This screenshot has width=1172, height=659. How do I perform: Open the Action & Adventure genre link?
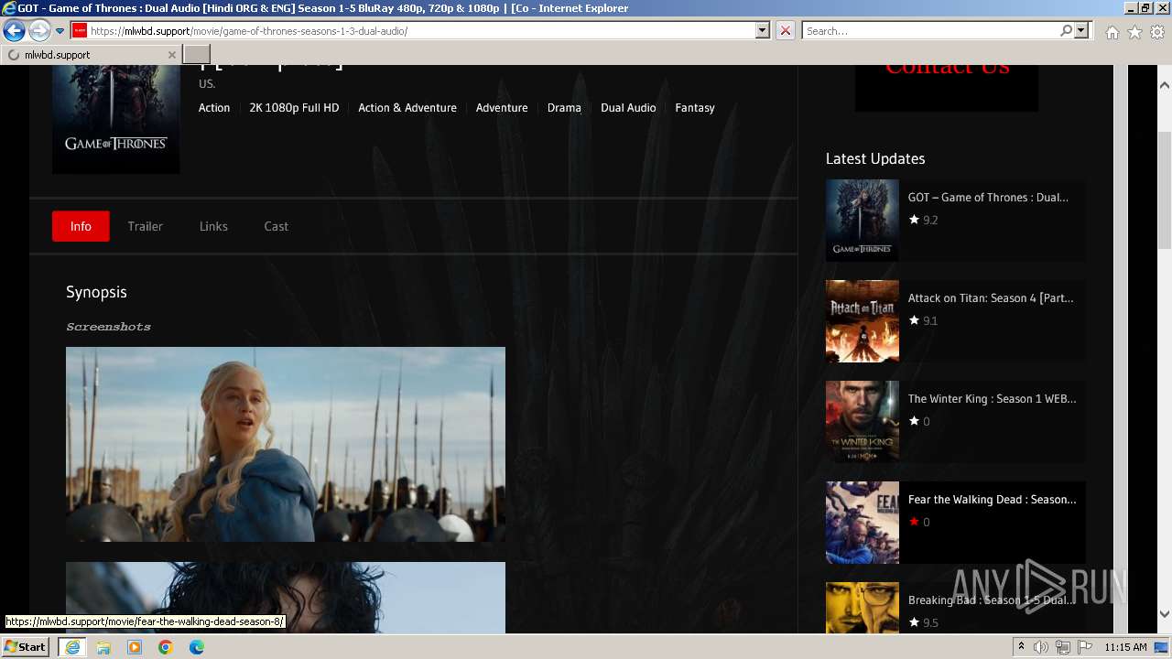pyautogui.click(x=407, y=108)
